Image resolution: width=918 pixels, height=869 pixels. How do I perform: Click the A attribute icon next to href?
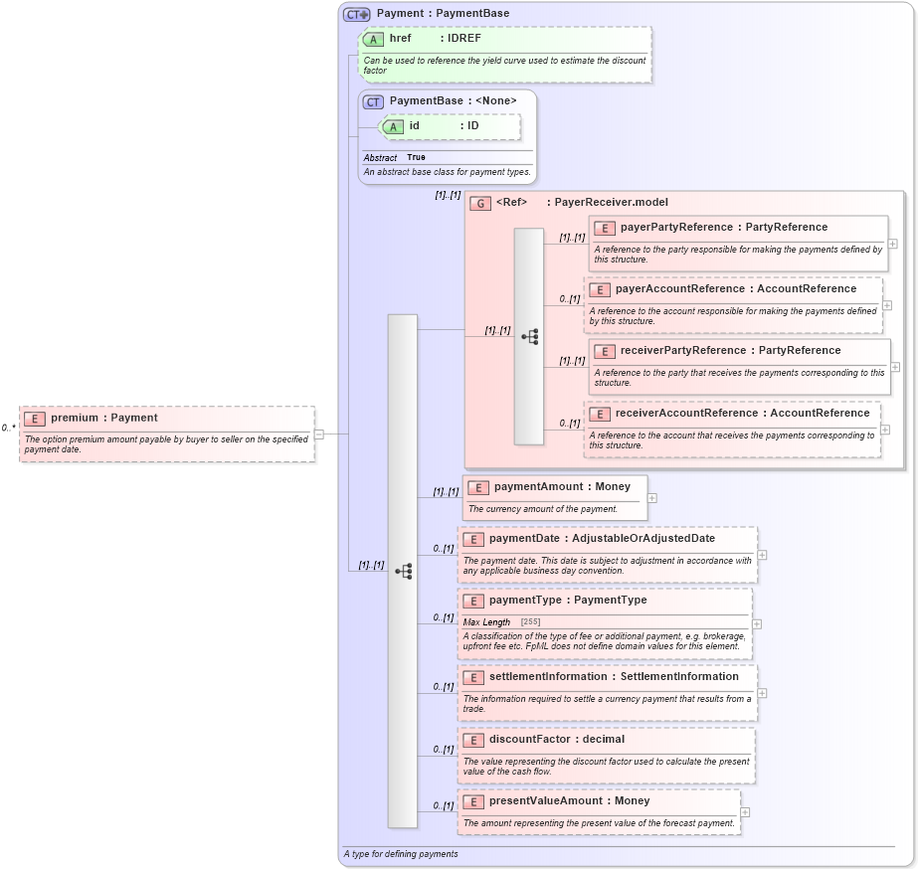(x=373, y=39)
